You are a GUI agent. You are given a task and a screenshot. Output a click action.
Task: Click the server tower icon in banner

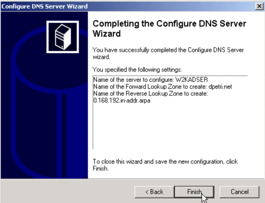pos(63,37)
